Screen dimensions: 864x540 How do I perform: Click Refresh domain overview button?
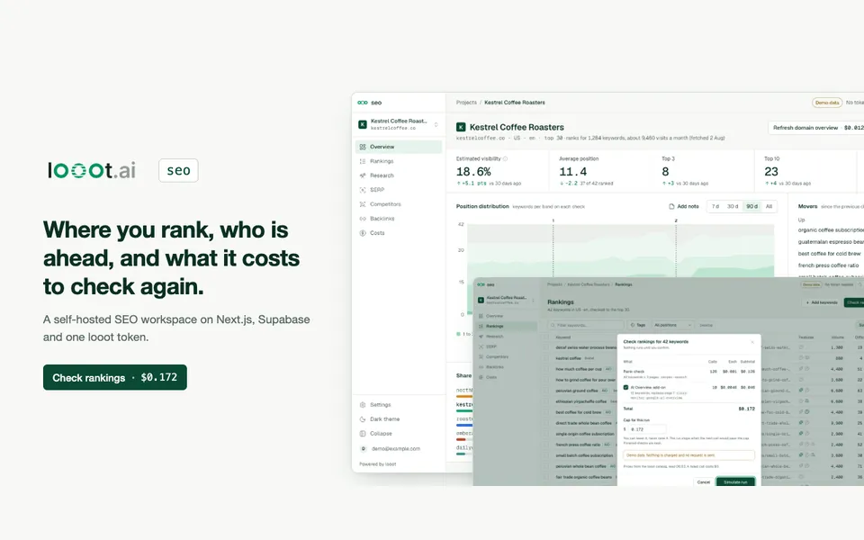(x=818, y=127)
